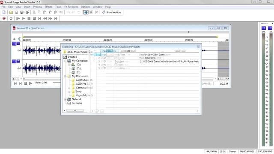Open the Options menu
The width and height of the screenshot is (274, 154).
85,7
